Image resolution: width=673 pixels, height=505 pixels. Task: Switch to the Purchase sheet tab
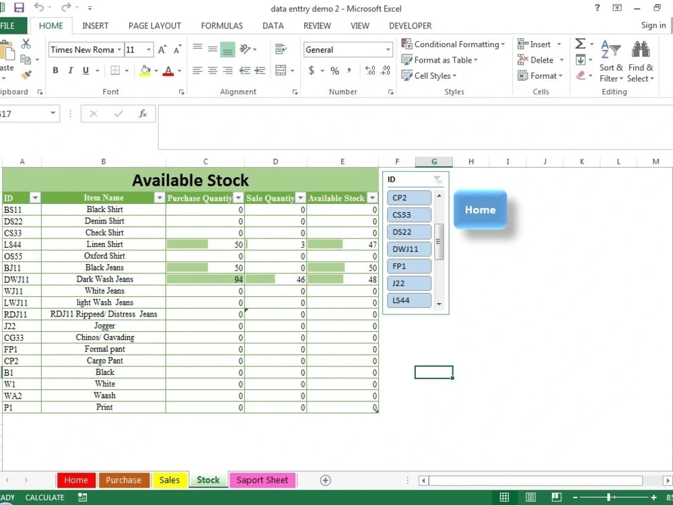click(124, 480)
